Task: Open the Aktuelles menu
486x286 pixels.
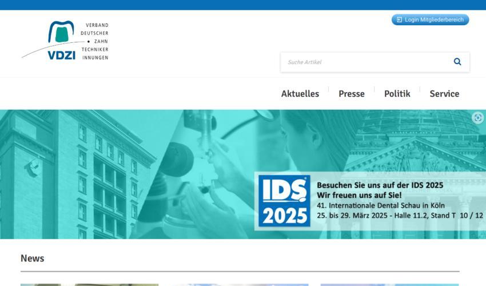Action: click(x=300, y=94)
